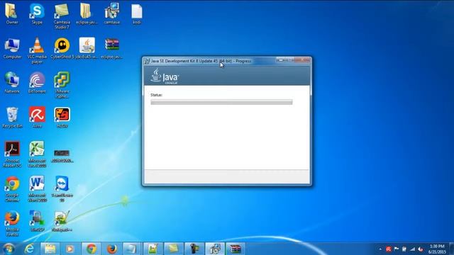The image size is (454, 255).
Task: Open Camtasia Studio 7 desktop shortcut
Action: 62,16
